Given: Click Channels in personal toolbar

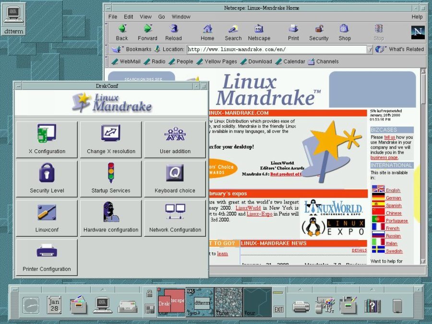Looking at the screenshot, I should pyautogui.click(x=323, y=61).
